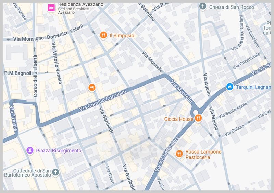Click the Residenza Avezzano hotel pin icon
The width and height of the screenshot is (274, 193).
[x=51, y=8]
